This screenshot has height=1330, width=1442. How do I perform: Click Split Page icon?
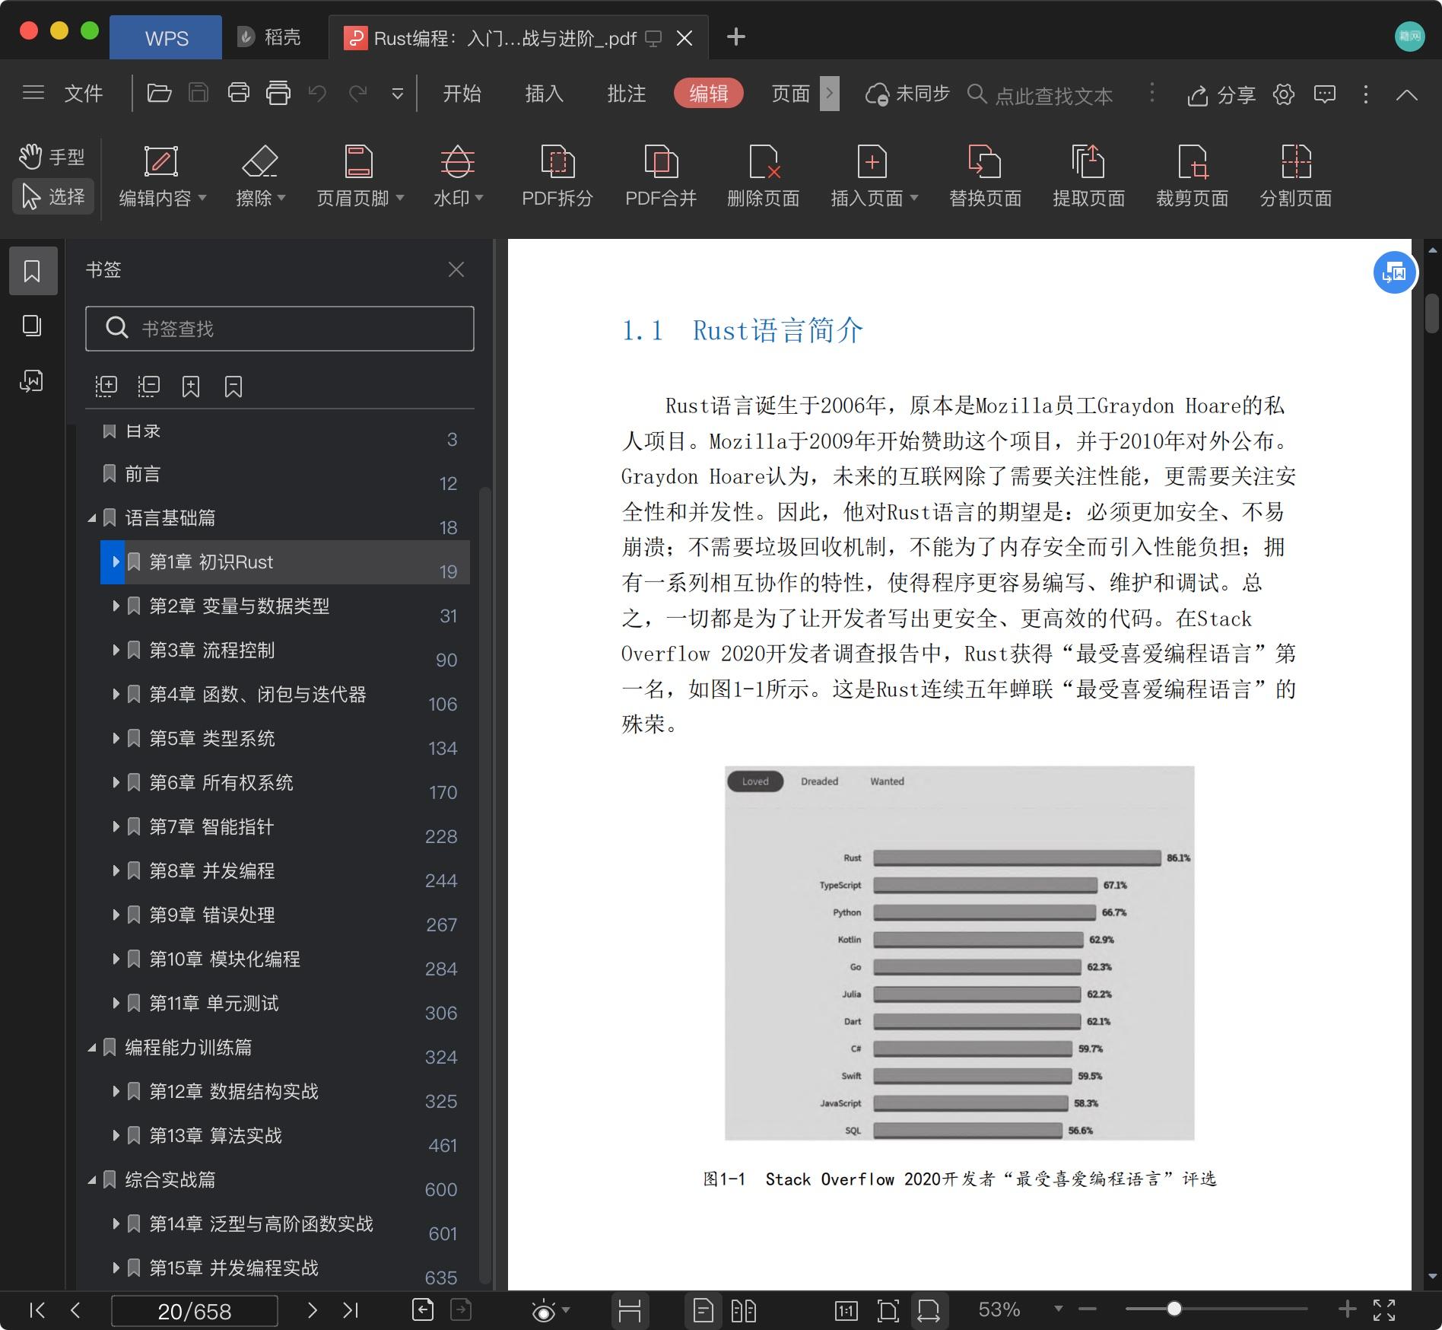coord(1295,161)
